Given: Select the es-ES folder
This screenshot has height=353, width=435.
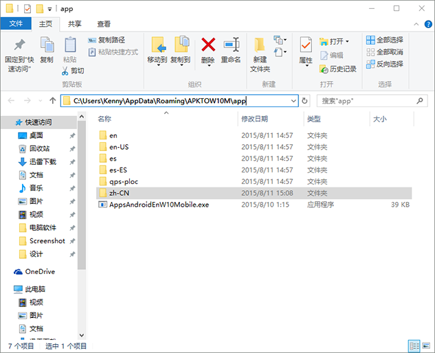Looking at the screenshot, I should coord(254,170).
